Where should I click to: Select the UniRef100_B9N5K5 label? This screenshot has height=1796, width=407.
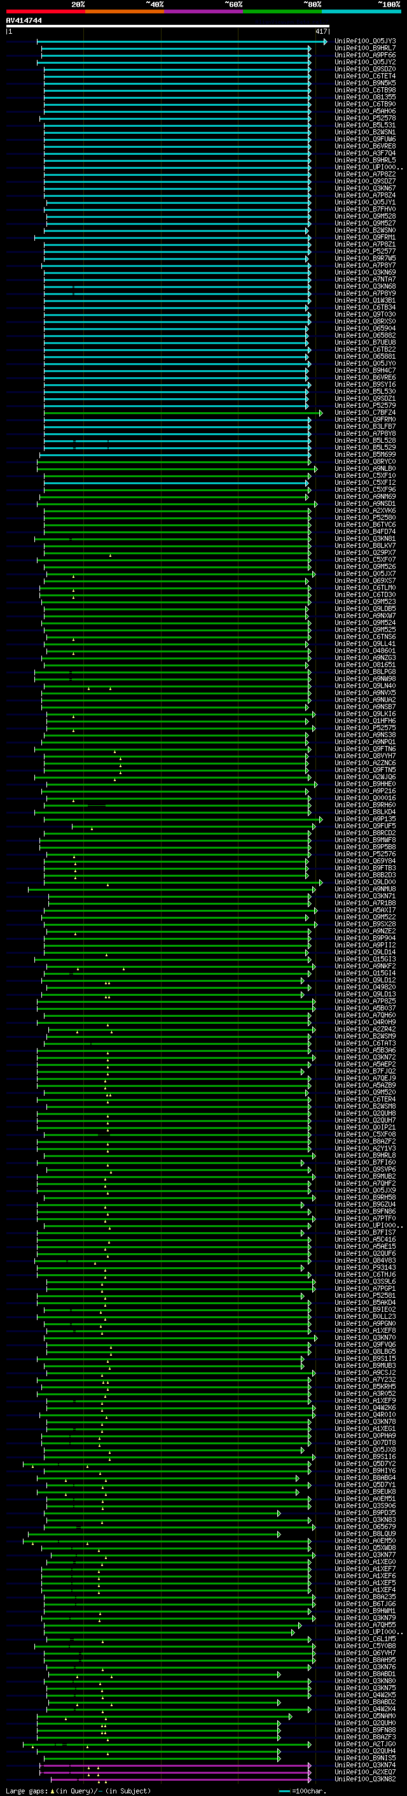point(364,83)
